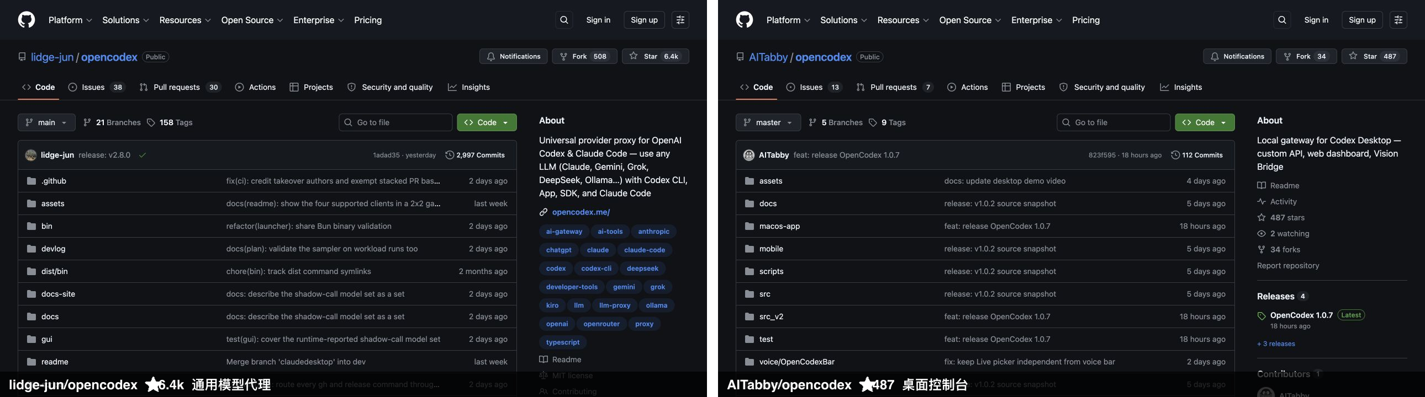The image size is (1425, 397).
Task: Click link icon beside opencodex.me
Action: 543,213
